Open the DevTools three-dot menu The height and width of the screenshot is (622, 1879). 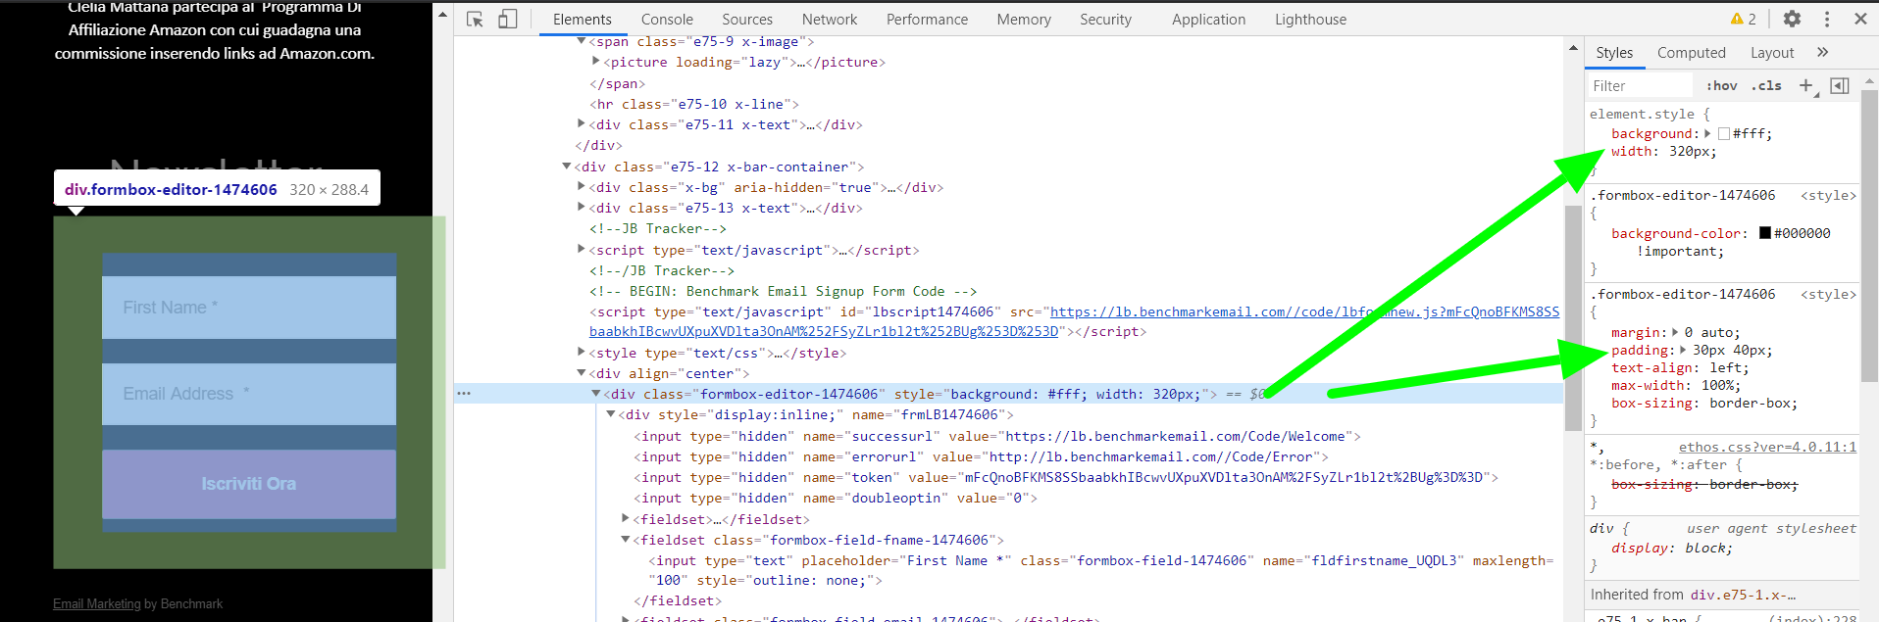pyautogui.click(x=1826, y=19)
